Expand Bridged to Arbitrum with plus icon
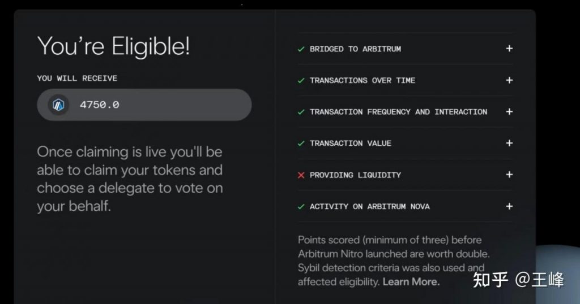 [x=509, y=49]
